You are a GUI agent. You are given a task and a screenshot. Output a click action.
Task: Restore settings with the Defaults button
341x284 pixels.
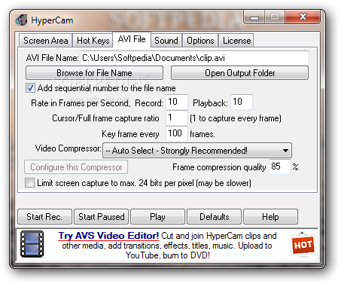click(215, 217)
